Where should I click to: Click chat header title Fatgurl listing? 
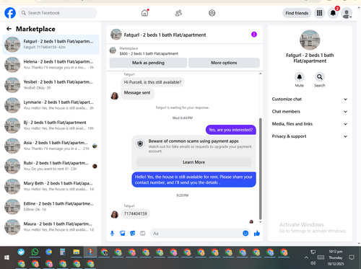point(165,35)
